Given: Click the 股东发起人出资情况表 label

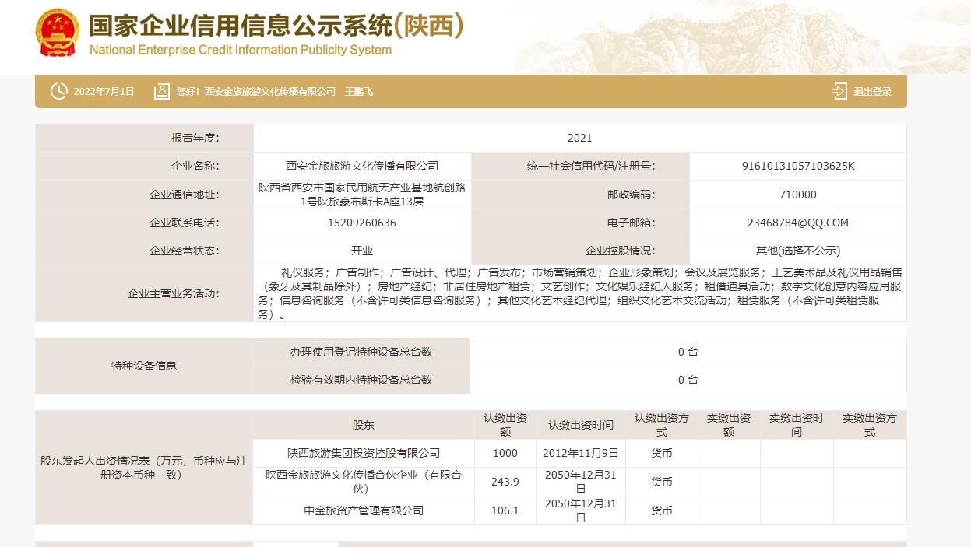Looking at the screenshot, I should pyautogui.click(x=144, y=468).
